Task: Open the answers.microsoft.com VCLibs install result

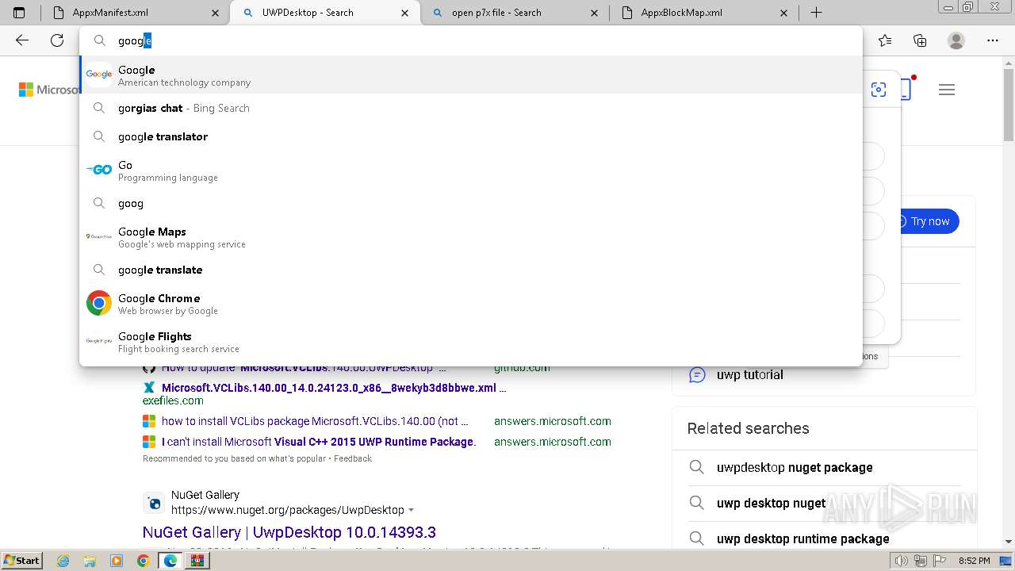Action: pos(553,421)
